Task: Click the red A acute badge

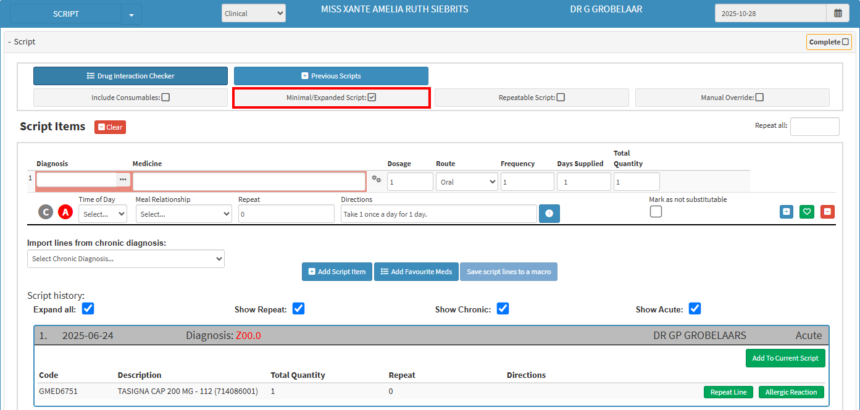Action: [x=65, y=212]
